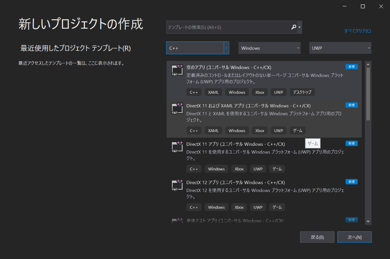Open the C++ language filter dropdown

click(x=198, y=48)
